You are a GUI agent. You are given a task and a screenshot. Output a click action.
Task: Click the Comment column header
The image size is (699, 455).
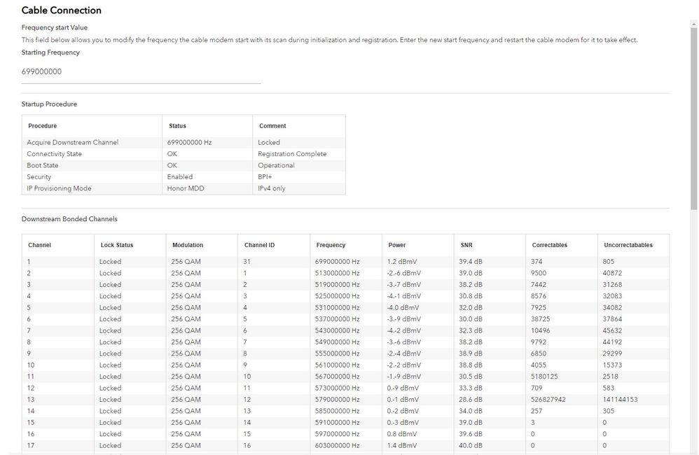pos(272,125)
